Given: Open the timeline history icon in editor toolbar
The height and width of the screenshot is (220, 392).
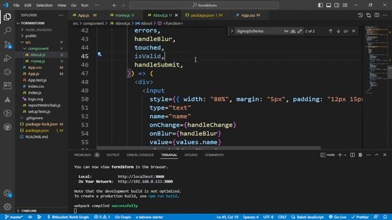Looking at the screenshot, I should click(x=360, y=15).
